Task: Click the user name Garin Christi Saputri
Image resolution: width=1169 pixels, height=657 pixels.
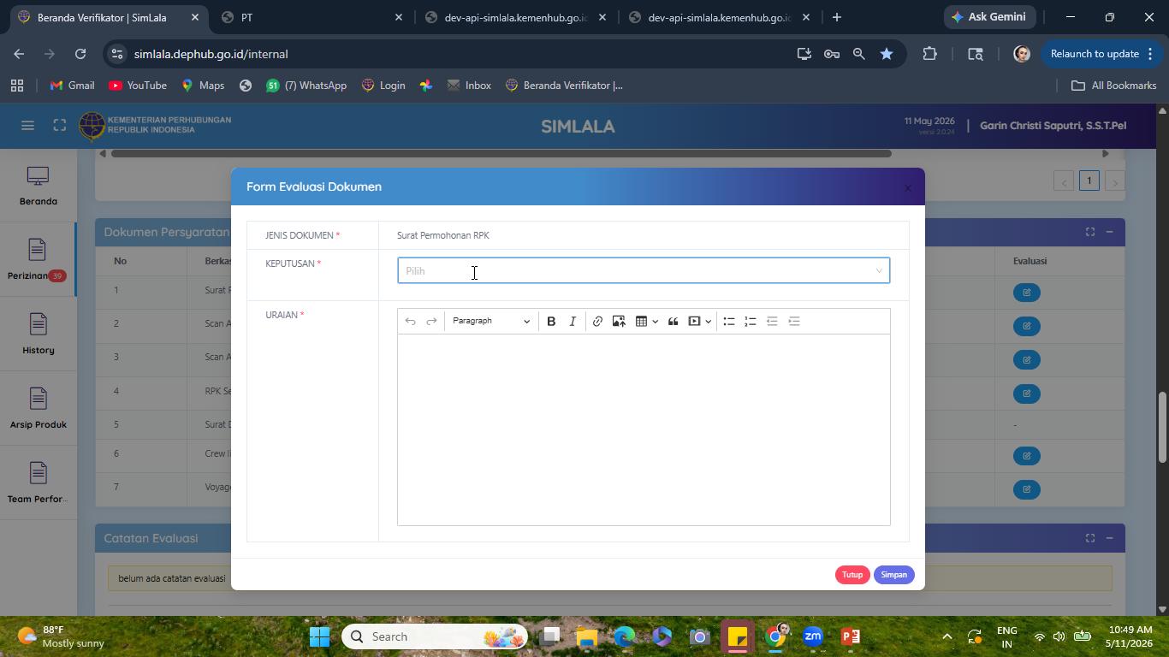Action: click(x=1053, y=126)
